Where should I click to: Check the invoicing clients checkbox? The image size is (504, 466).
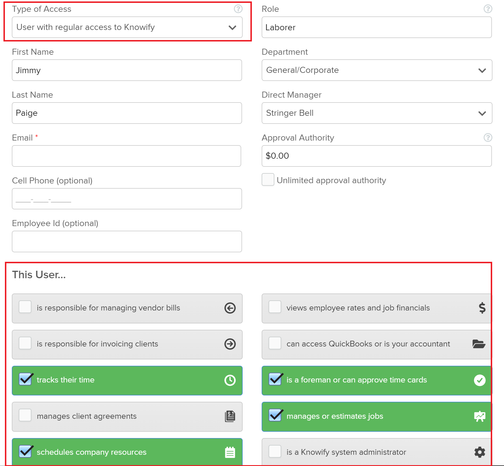25,343
